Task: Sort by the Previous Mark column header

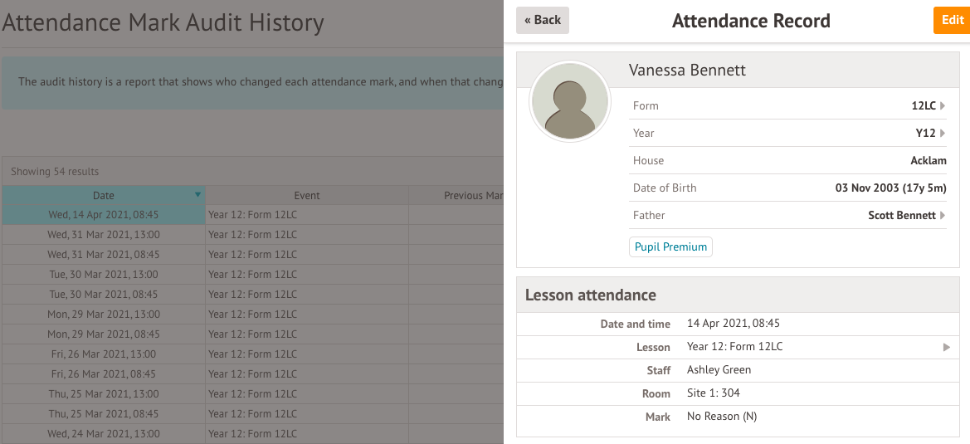Action: [456, 195]
